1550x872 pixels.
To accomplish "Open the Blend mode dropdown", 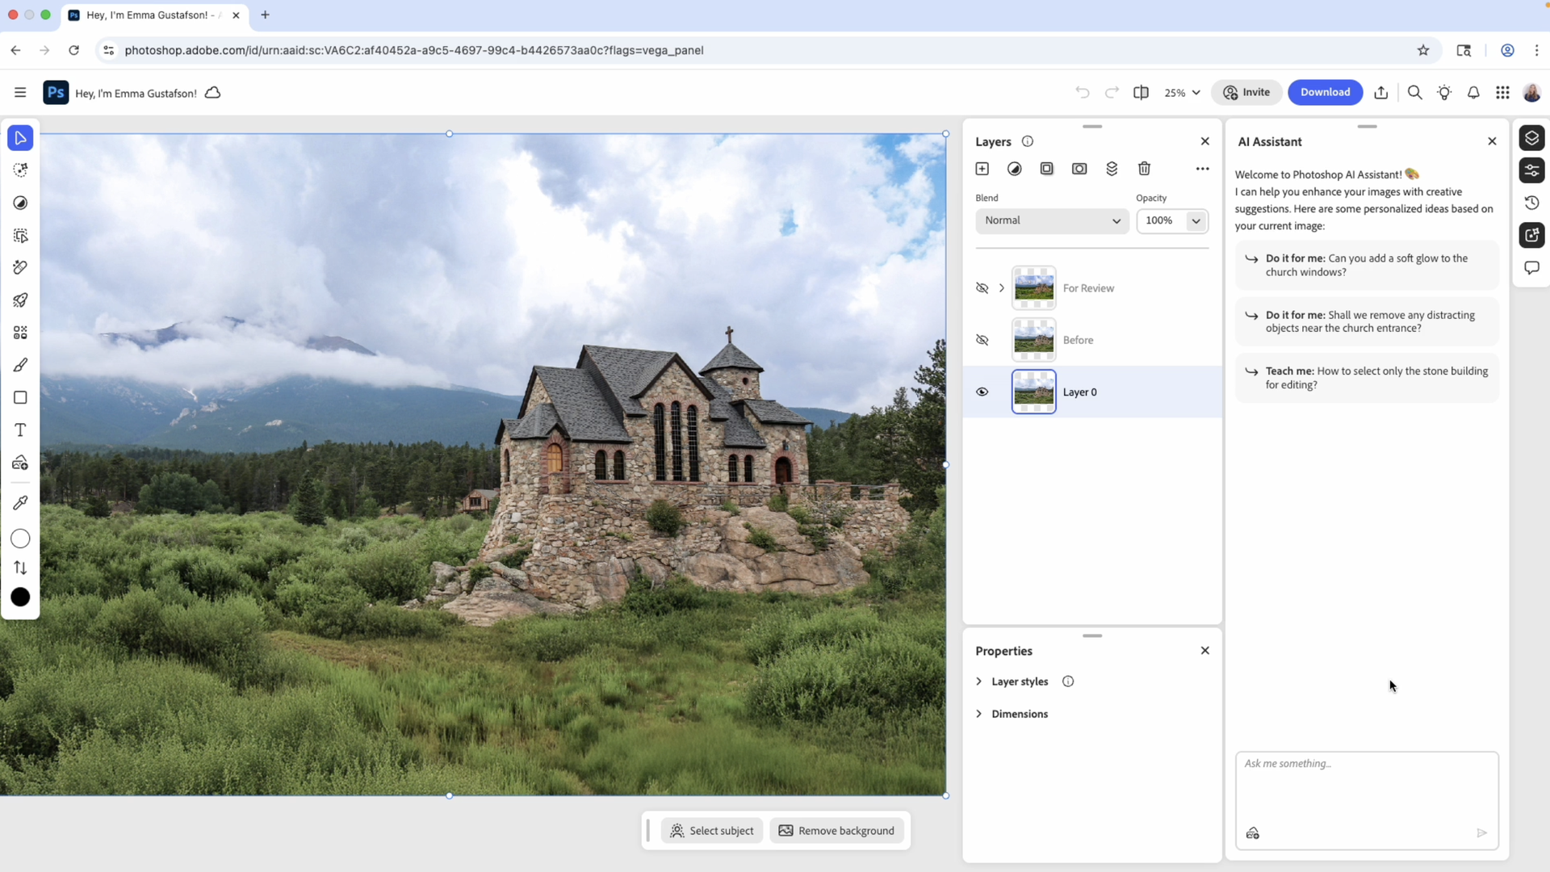I will pyautogui.click(x=1051, y=220).
